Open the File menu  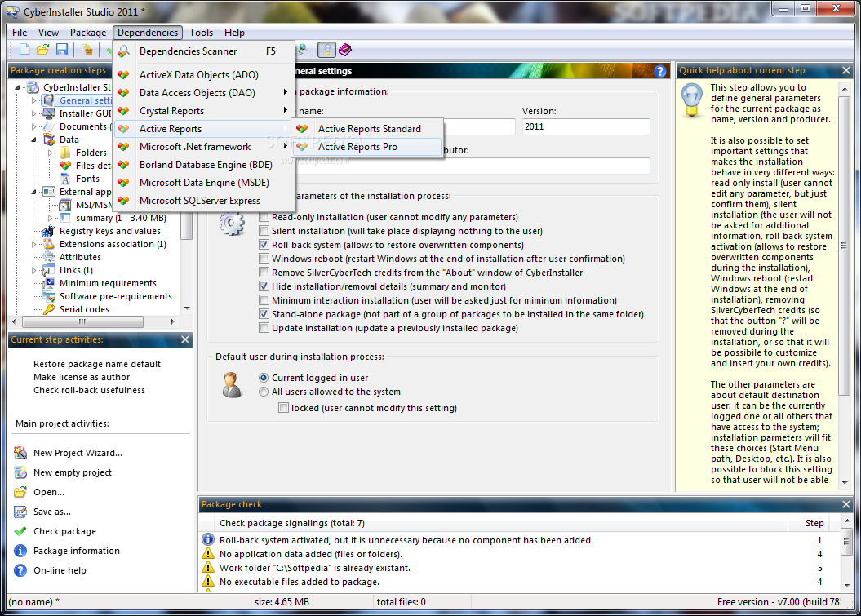point(20,33)
